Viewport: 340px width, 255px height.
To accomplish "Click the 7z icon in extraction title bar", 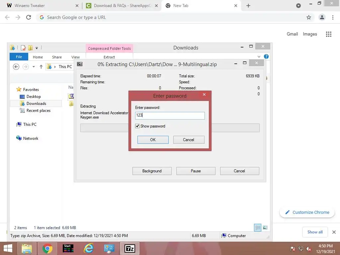I will (80, 64).
